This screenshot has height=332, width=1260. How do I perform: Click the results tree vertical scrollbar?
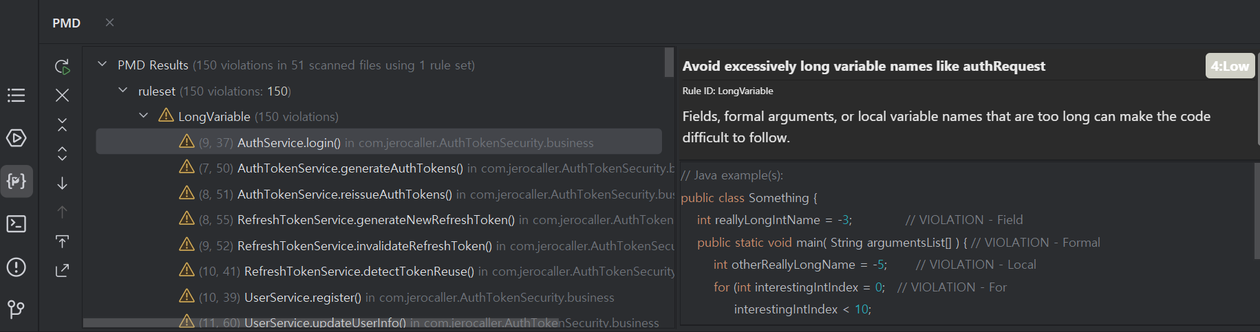pos(669,62)
